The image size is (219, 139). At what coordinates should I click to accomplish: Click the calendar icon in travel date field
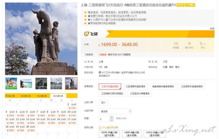tap(130, 111)
